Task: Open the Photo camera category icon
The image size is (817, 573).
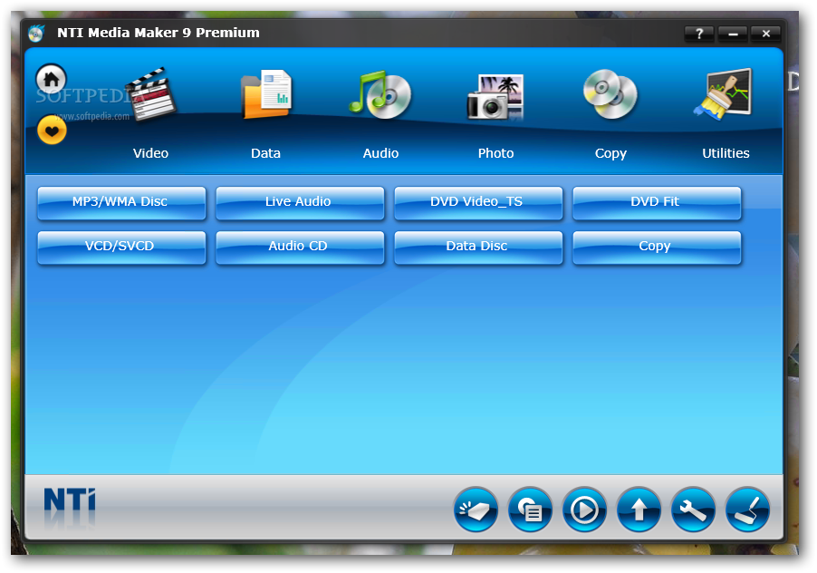Action: pyautogui.click(x=495, y=96)
